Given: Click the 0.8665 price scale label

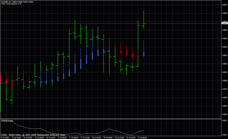Looking at the screenshot, I should [x=225, y=13].
